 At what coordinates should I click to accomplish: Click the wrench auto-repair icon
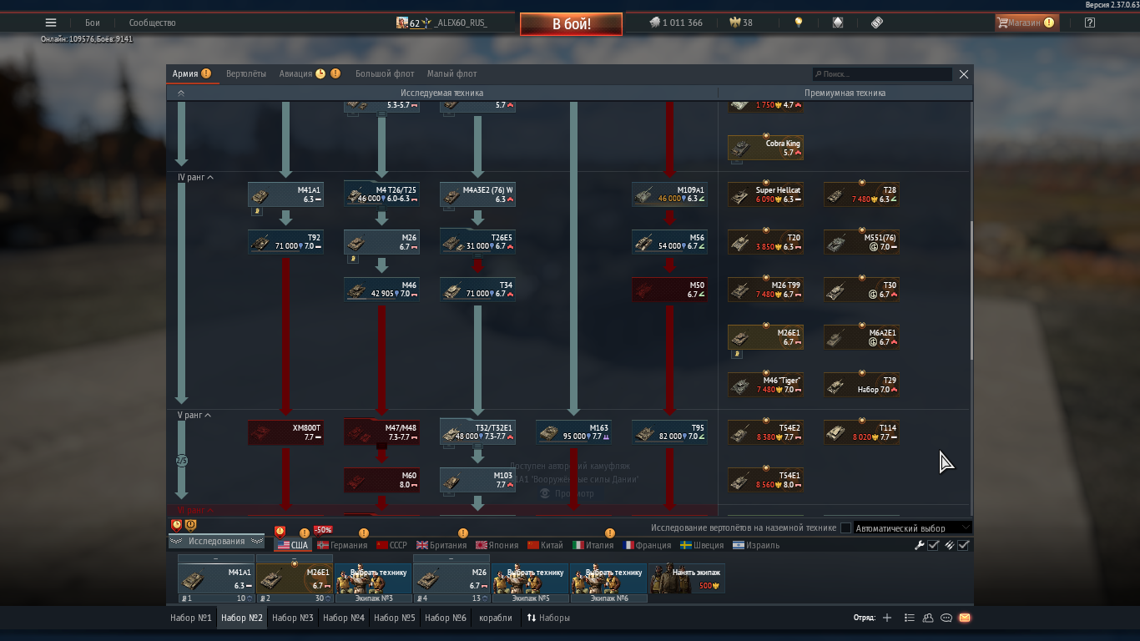[920, 545]
